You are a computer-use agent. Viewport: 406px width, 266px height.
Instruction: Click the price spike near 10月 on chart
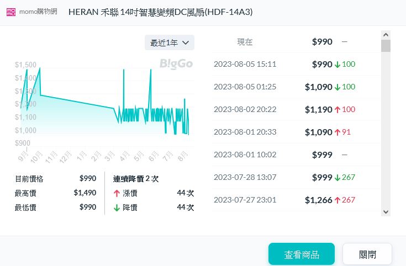(40, 69)
